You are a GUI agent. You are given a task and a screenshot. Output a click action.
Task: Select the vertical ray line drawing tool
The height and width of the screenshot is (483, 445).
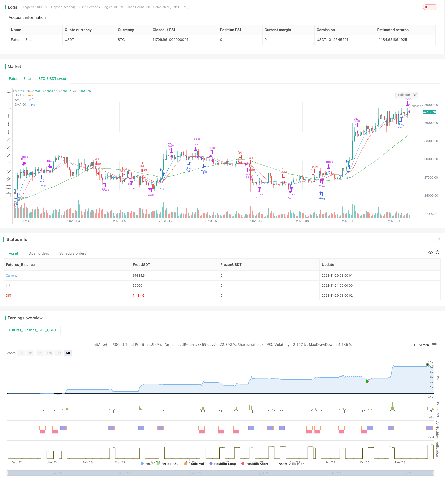click(9, 124)
